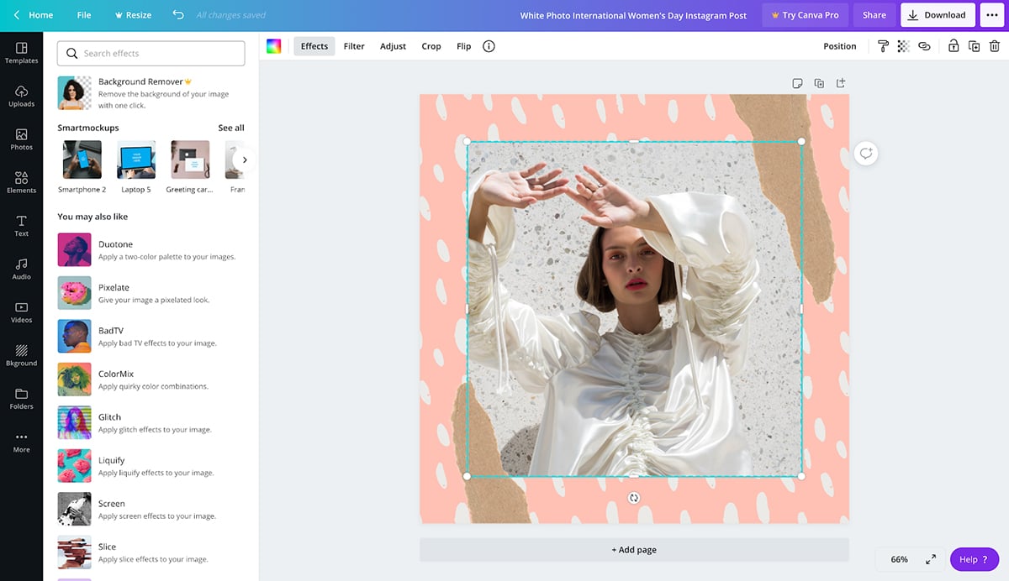Click the duplicate element icon in toolbar
Image resolution: width=1009 pixels, height=581 pixels.
(x=974, y=46)
